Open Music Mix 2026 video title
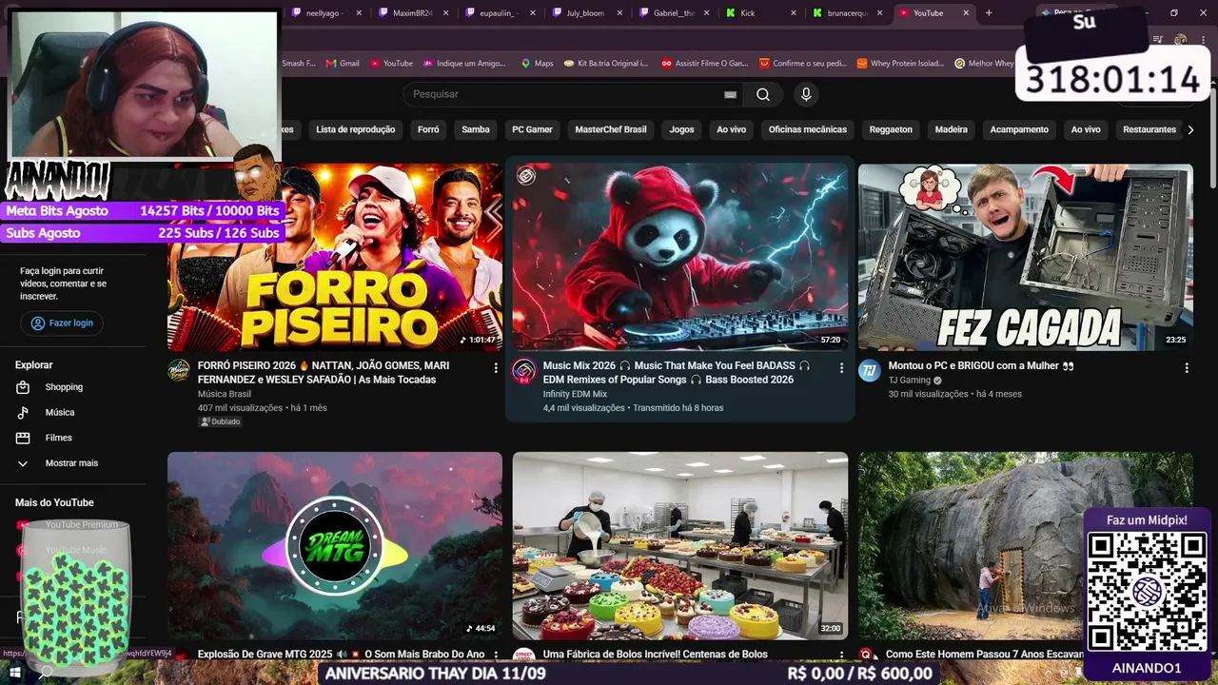 (x=677, y=372)
